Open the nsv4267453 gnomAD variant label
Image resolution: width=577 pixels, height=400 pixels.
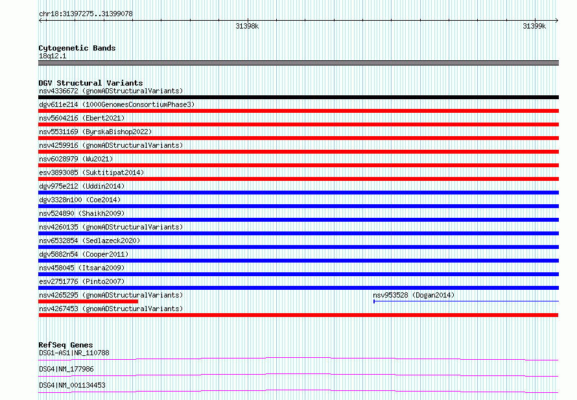tap(111, 309)
